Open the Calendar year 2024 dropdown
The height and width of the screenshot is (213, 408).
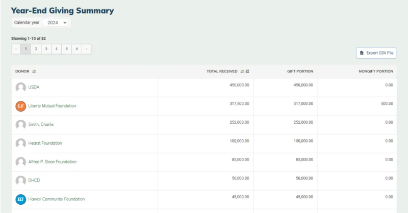coord(55,22)
